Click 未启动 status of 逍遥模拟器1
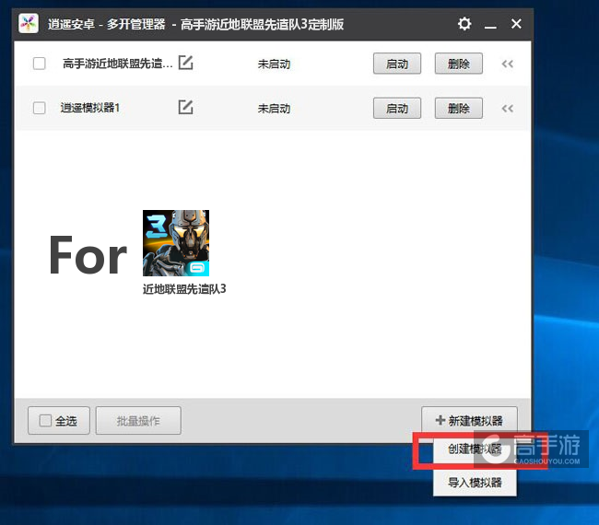The image size is (599, 525). (x=274, y=109)
